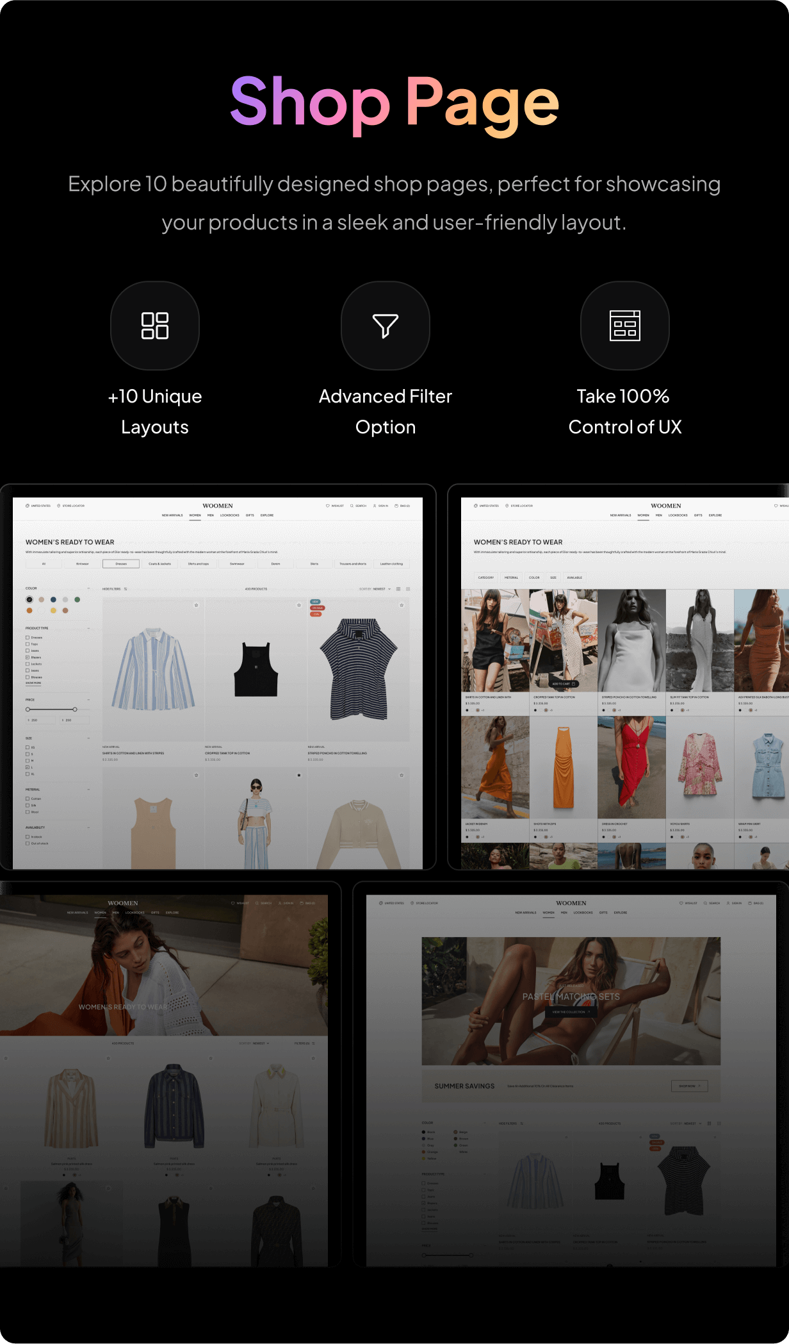Screen dimensions: 789x1344
Task: Click the Category filter button
Action: click(486, 577)
